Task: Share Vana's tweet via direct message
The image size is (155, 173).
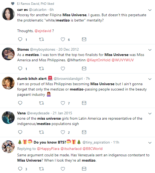Action: click(84, 132)
